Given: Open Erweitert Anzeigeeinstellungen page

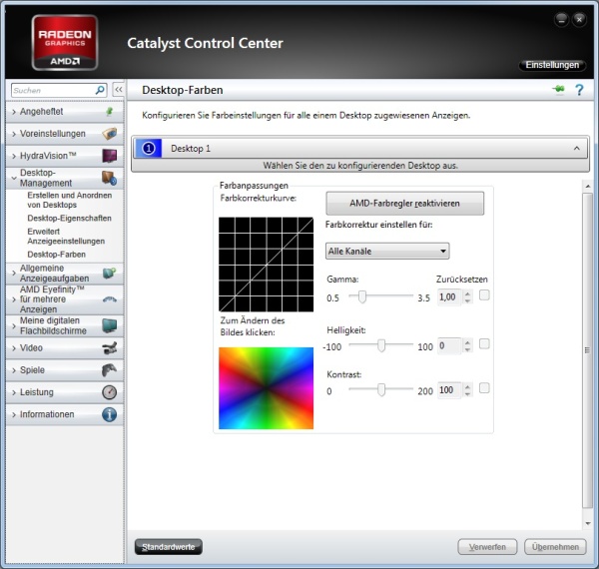Looking at the screenshot, I should pos(66,237).
